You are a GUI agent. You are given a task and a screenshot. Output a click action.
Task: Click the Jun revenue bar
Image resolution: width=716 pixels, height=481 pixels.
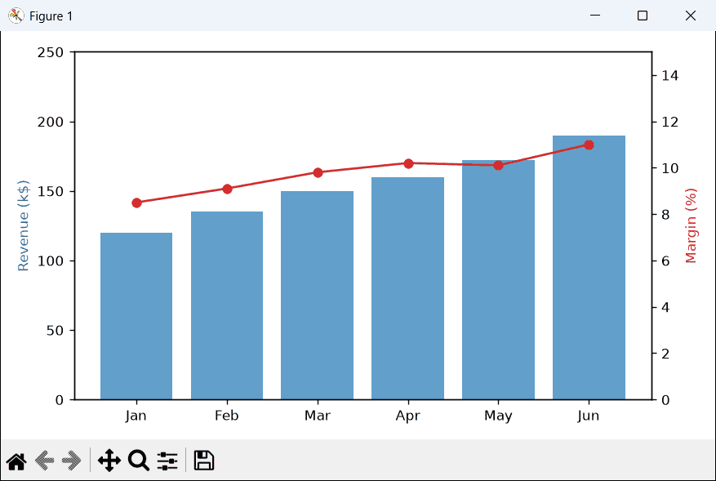point(589,268)
